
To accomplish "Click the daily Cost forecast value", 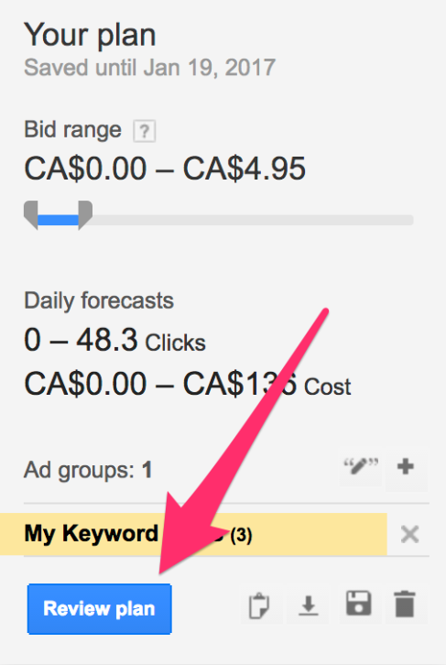I will click(x=188, y=384).
